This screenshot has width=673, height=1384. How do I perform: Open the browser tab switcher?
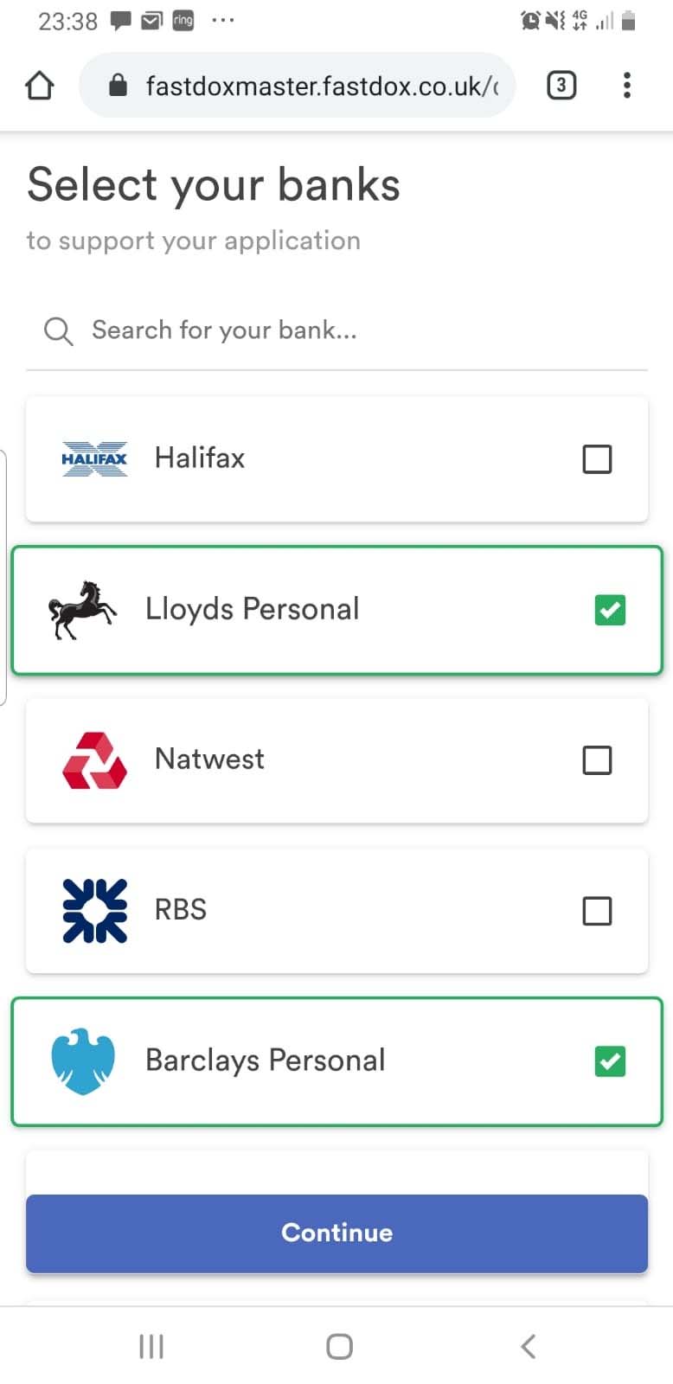561,86
